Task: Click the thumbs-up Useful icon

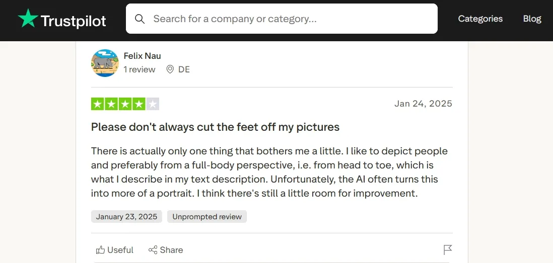Action: pyautogui.click(x=101, y=250)
